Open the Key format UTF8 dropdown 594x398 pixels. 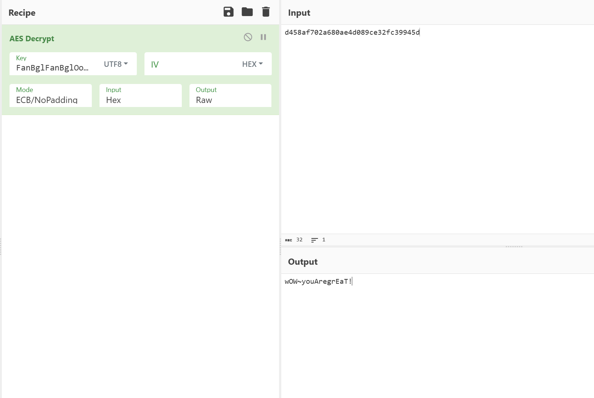click(116, 64)
